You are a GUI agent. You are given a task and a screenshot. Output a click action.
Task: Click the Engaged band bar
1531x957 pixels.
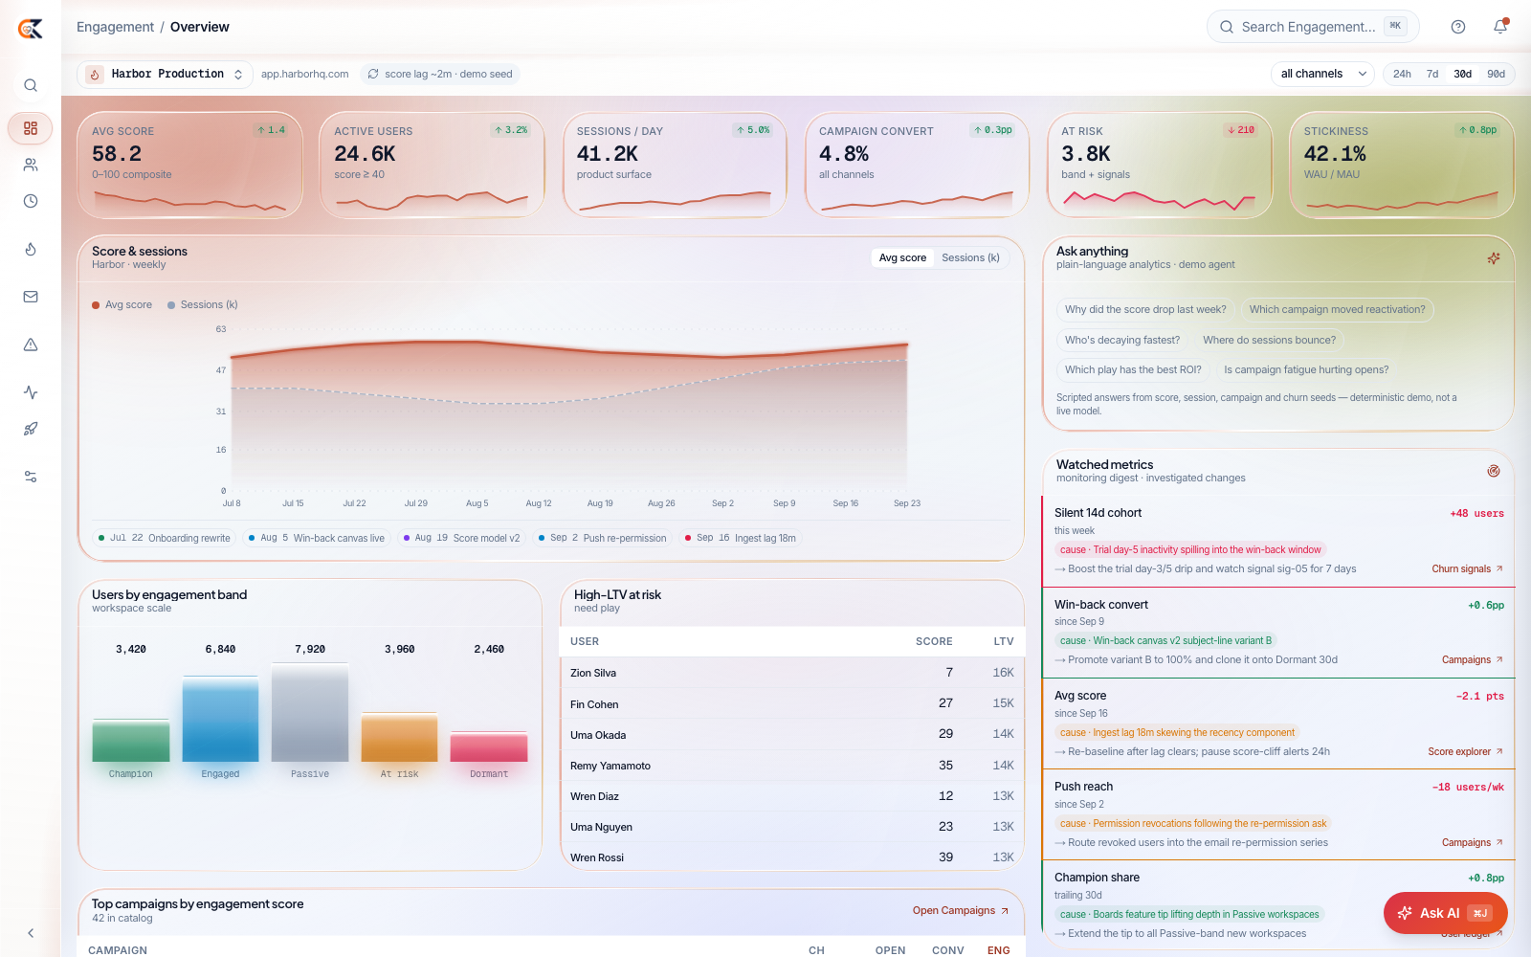[220, 719]
